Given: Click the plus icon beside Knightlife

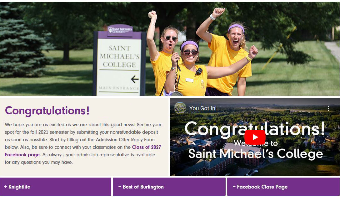Looking at the screenshot, I should (x=6, y=187).
